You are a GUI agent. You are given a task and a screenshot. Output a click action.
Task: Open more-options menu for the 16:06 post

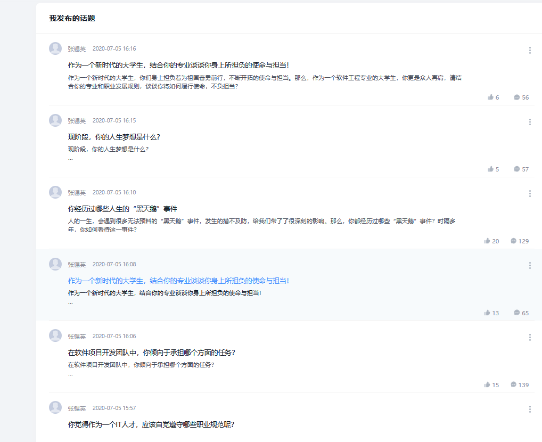[x=530, y=337]
